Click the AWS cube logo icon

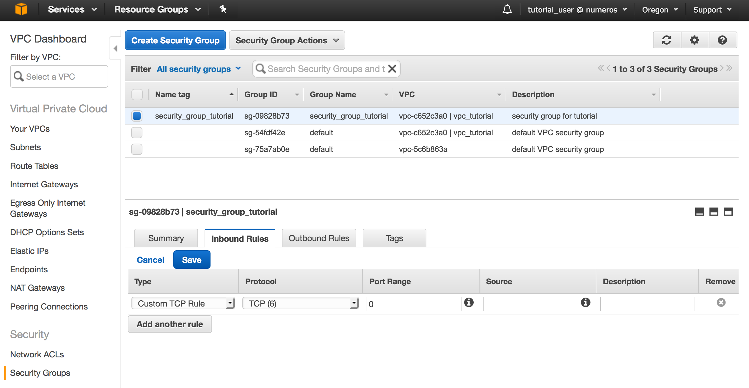21,9
